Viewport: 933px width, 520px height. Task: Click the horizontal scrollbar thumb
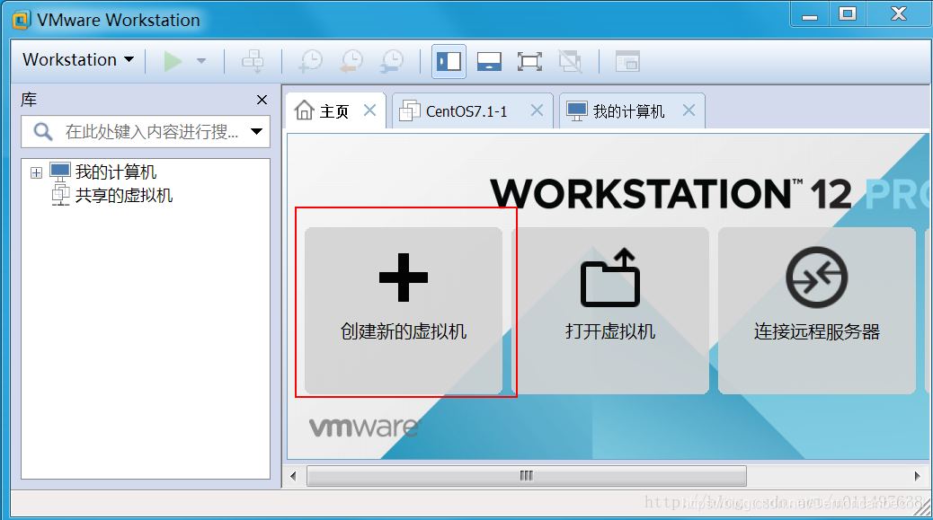pos(527,476)
